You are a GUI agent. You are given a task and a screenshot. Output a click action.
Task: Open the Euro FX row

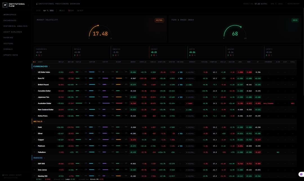tap(164, 78)
